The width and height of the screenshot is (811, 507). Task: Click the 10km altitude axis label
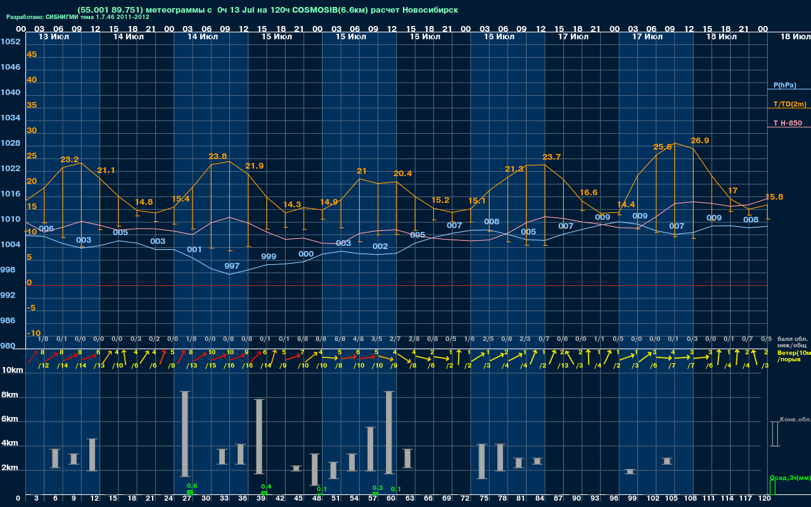(x=12, y=370)
